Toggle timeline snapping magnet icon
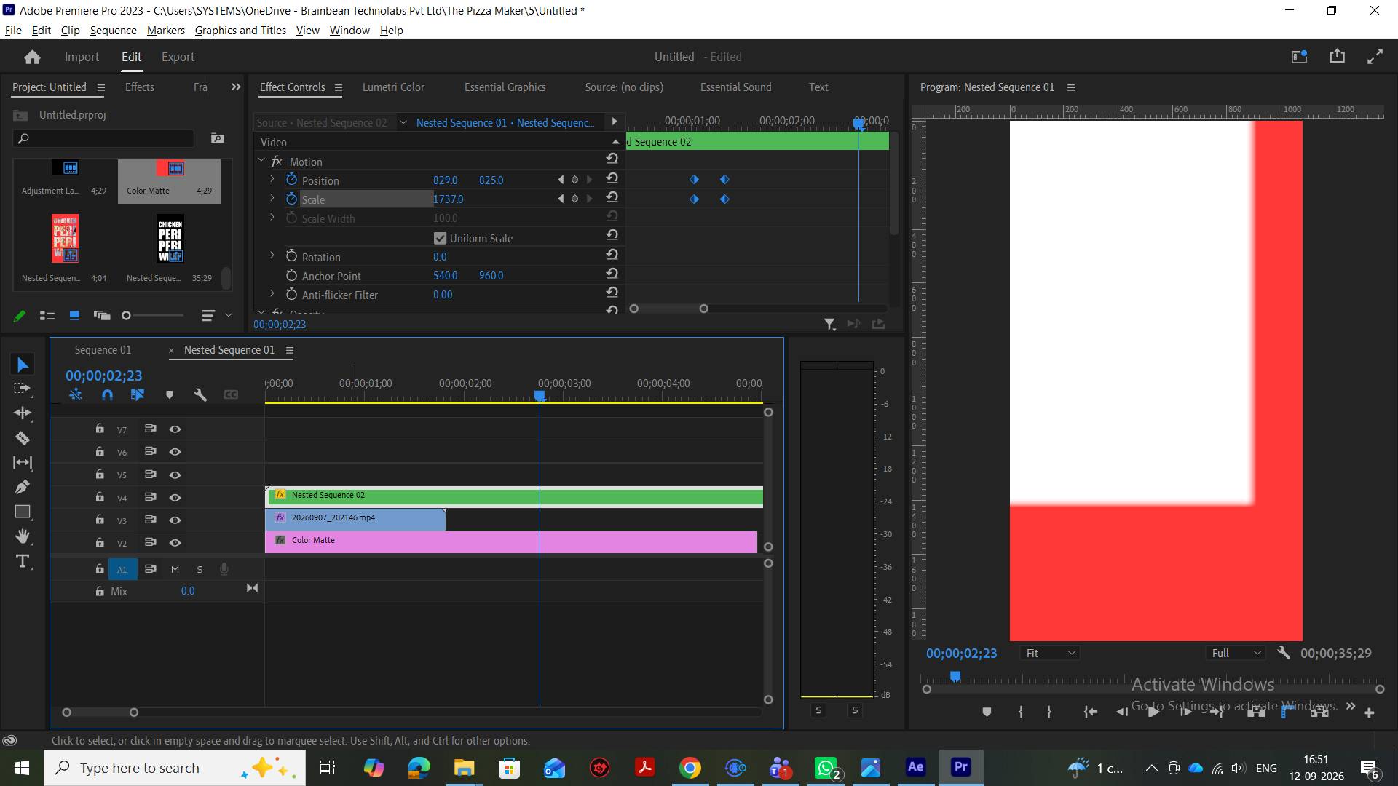 [x=107, y=394]
